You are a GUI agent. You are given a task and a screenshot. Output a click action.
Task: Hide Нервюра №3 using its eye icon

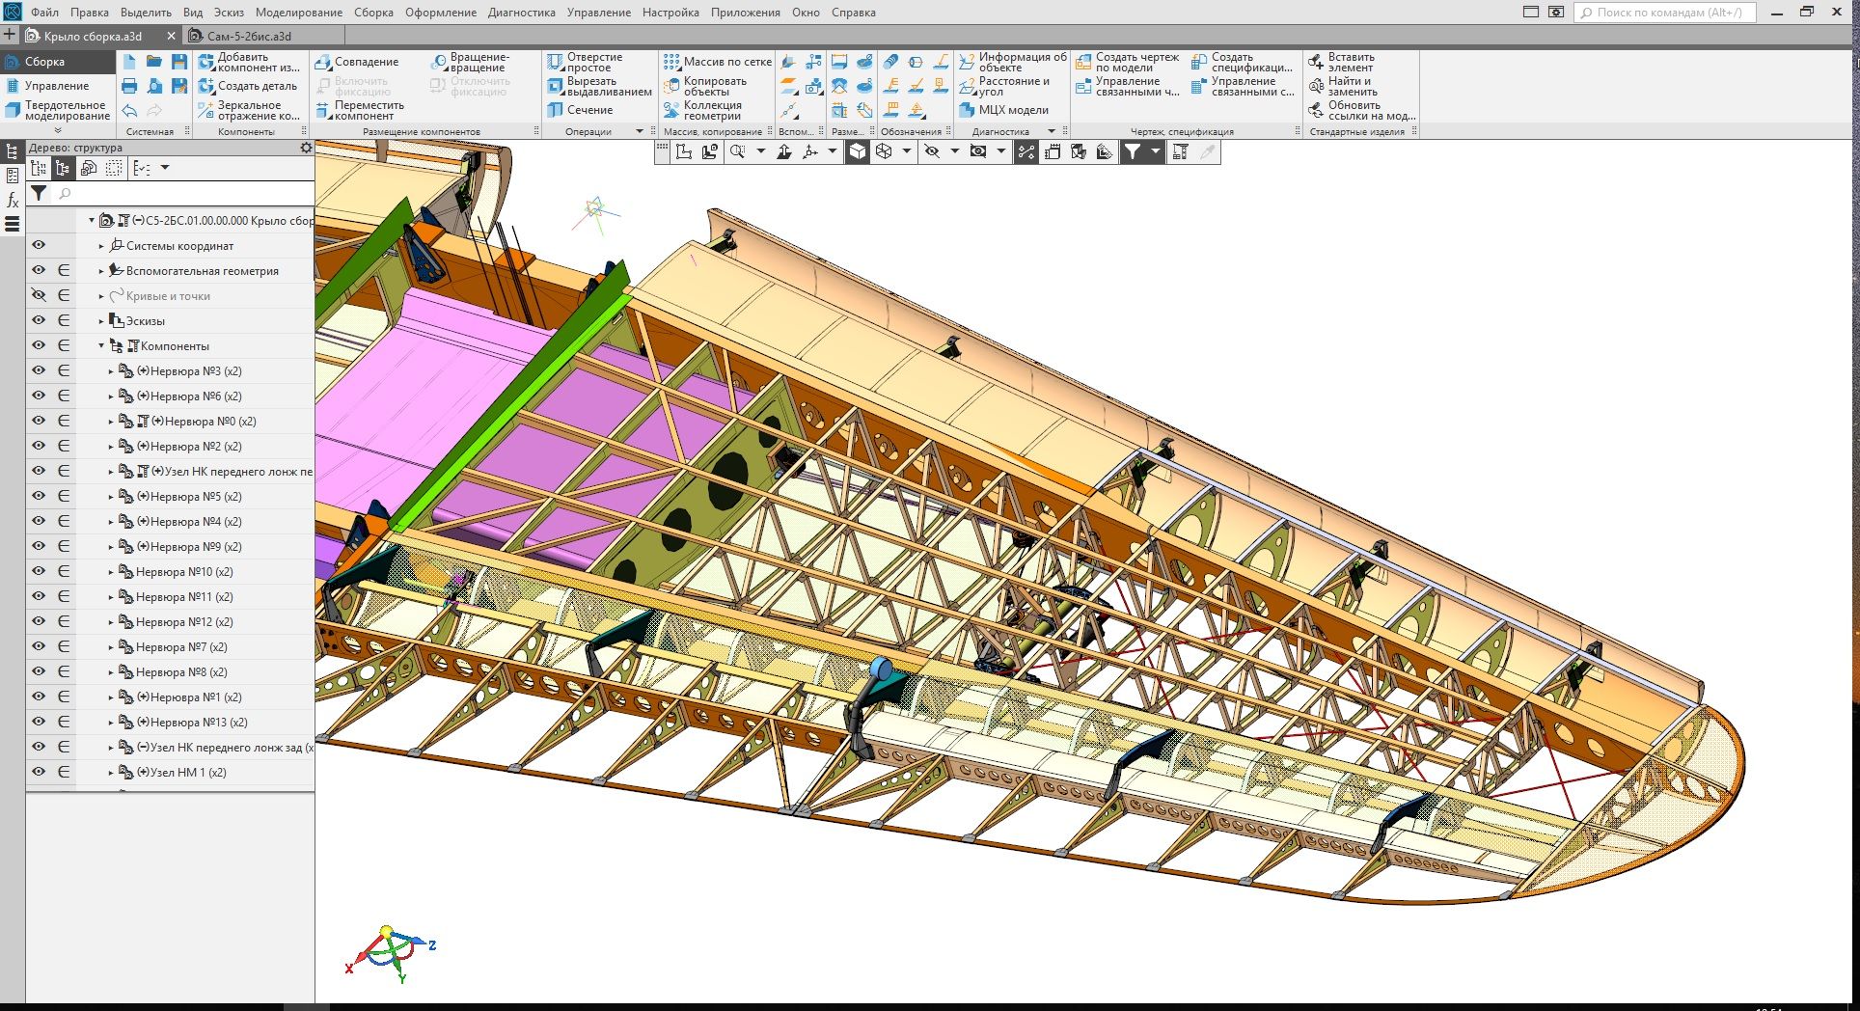point(39,371)
